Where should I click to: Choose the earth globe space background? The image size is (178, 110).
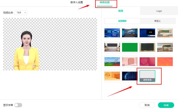[130, 76]
